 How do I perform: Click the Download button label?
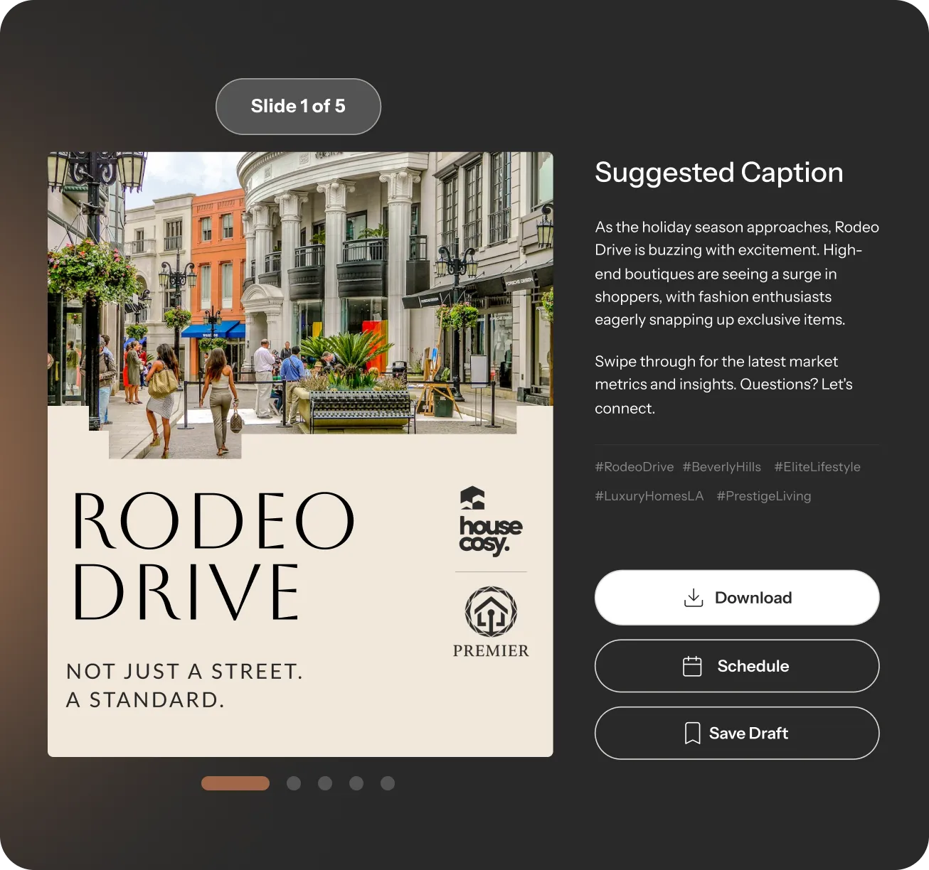[753, 598]
